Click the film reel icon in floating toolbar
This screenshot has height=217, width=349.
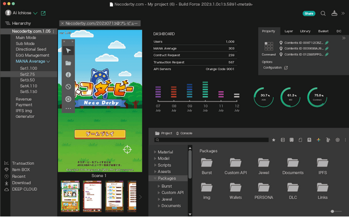pos(68,99)
